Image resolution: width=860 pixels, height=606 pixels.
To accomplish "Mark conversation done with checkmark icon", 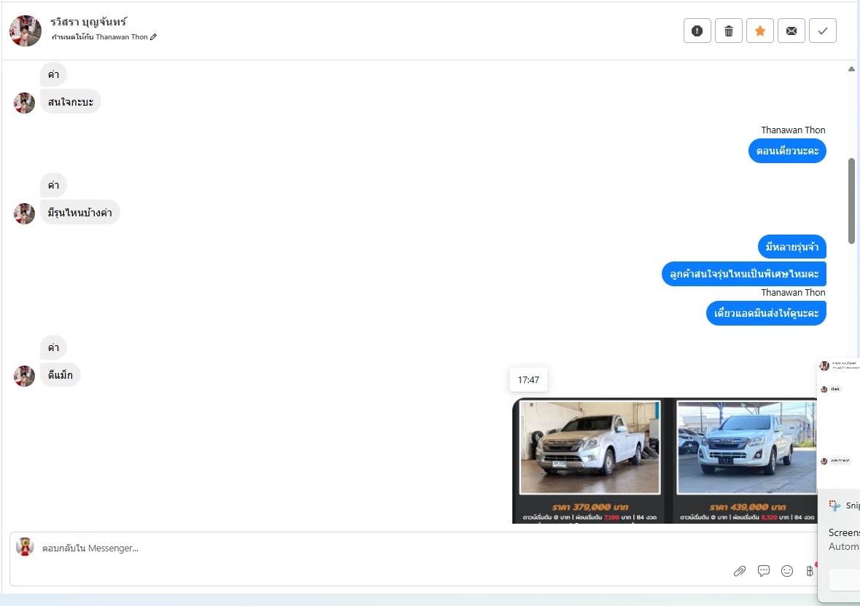I will pos(822,31).
